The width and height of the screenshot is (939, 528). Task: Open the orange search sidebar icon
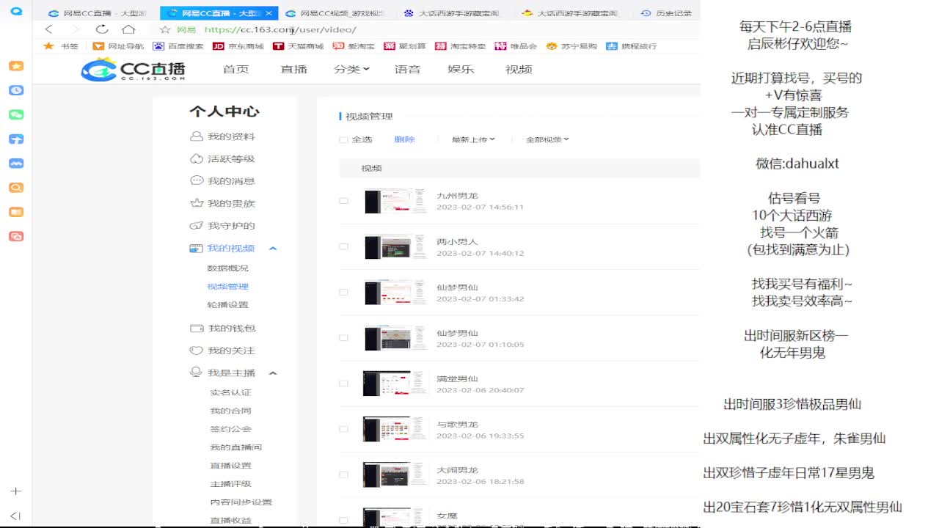(16, 188)
